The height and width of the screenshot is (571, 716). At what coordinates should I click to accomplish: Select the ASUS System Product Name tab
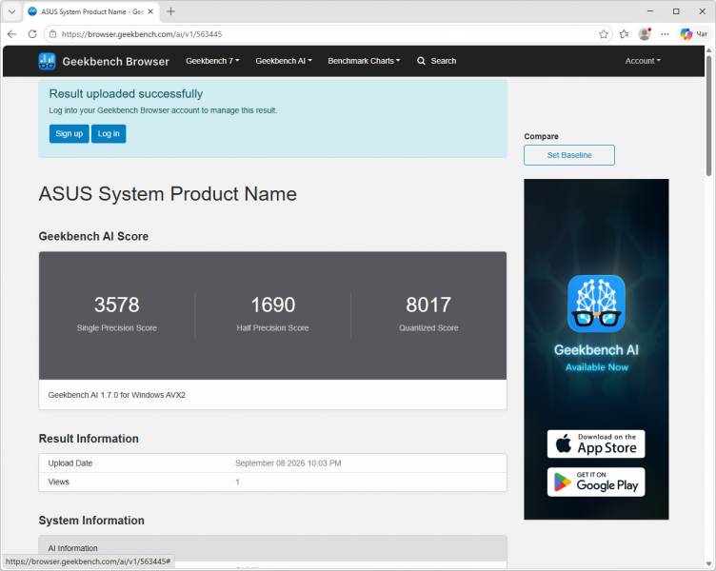(90, 11)
